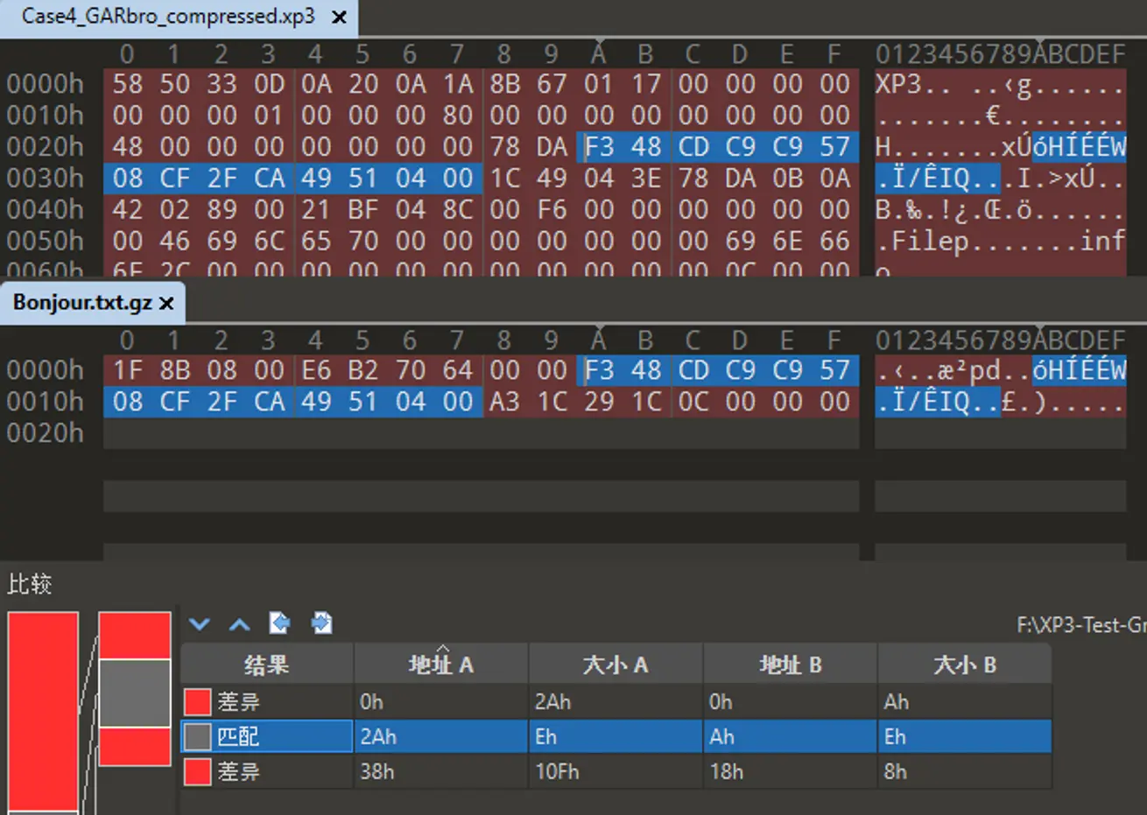Click the 地址 B column header
Screen dimensions: 1147x815
coord(789,664)
